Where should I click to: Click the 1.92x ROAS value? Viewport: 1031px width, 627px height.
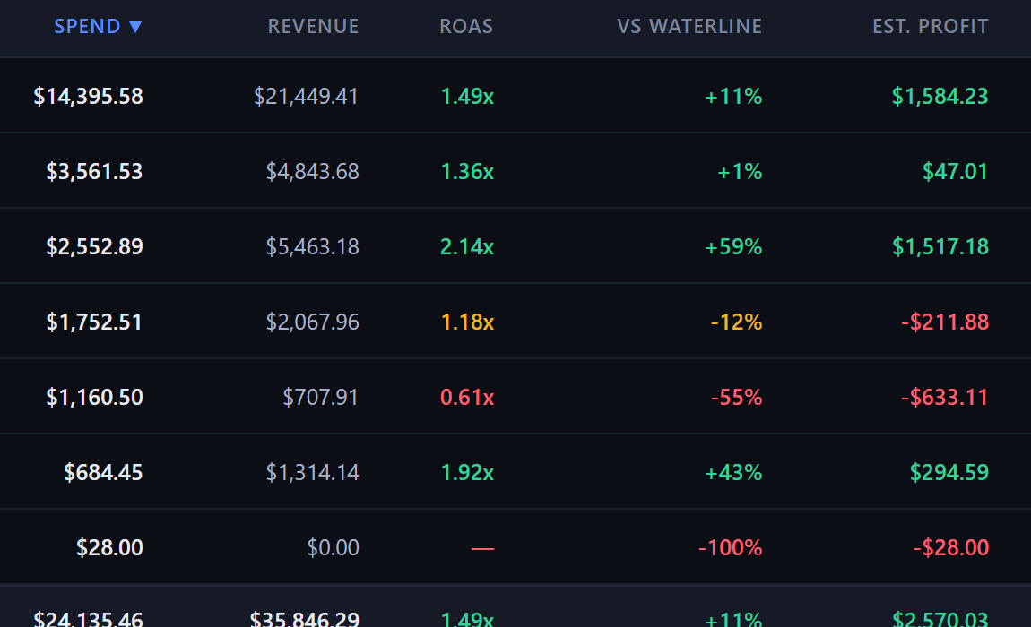click(x=467, y=472)
